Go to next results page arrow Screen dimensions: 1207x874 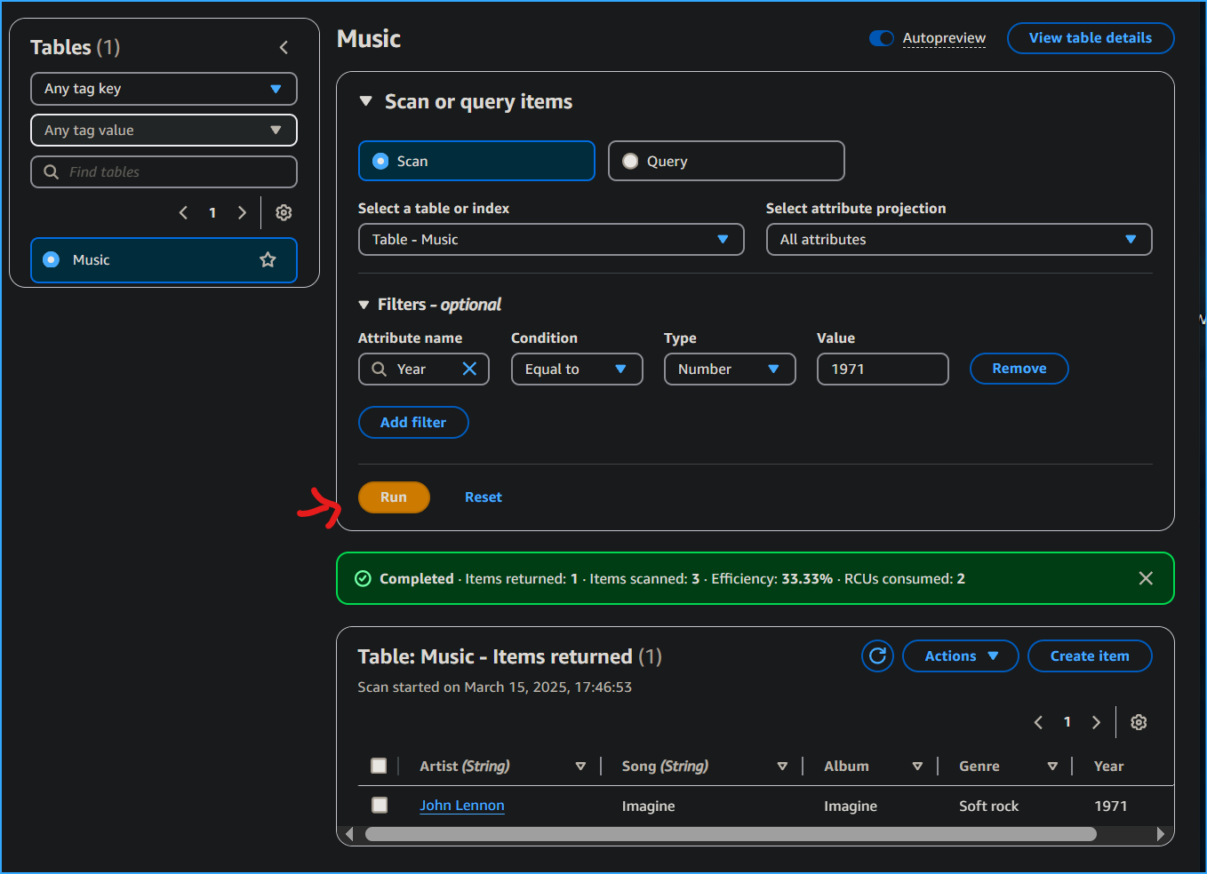pyautogui.click(x=1096, y=723)
